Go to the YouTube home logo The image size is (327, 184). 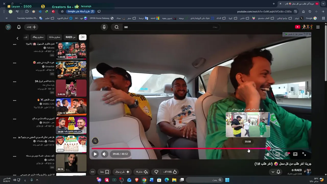(304, 27)
